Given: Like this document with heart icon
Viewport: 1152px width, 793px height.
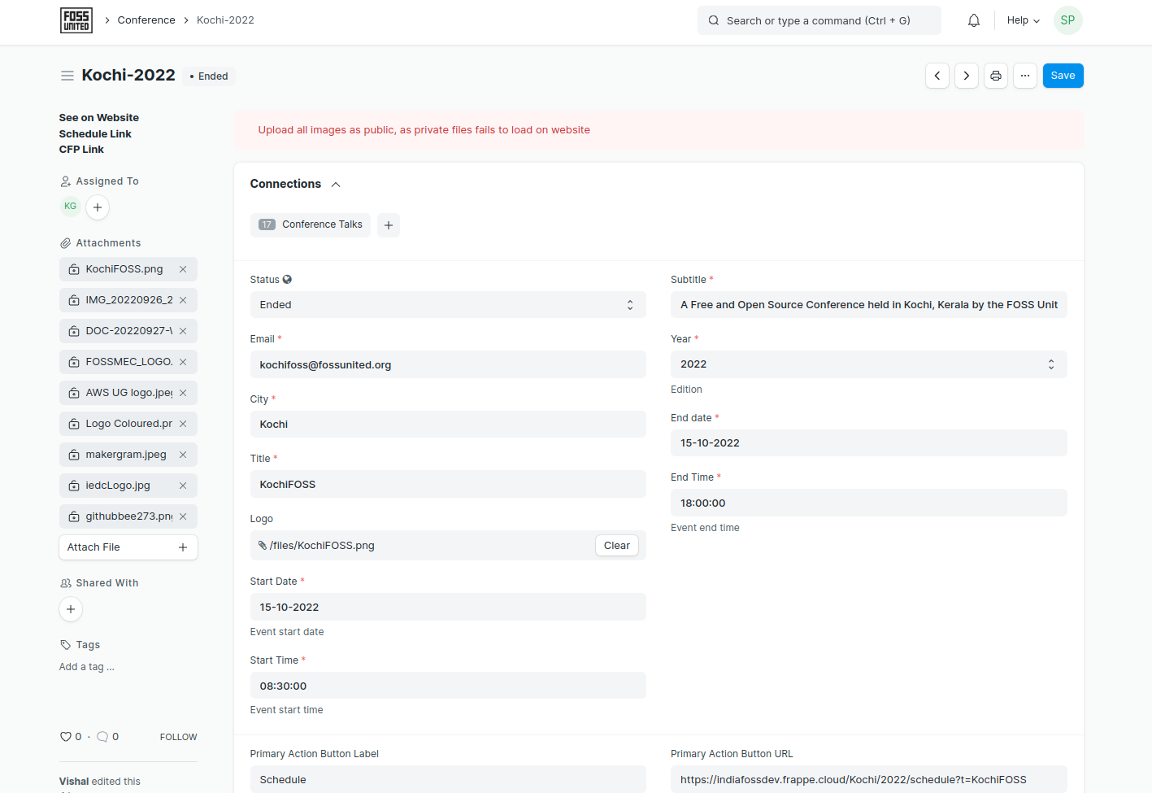Looking at the screenshot, I should (x=66, y=737).
